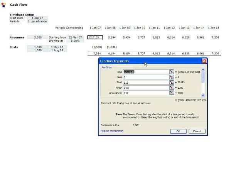
Task: Select the cost cell 1,000
Action: click(37, 51)
